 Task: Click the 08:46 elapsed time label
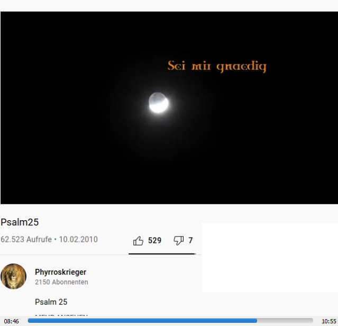12,321
